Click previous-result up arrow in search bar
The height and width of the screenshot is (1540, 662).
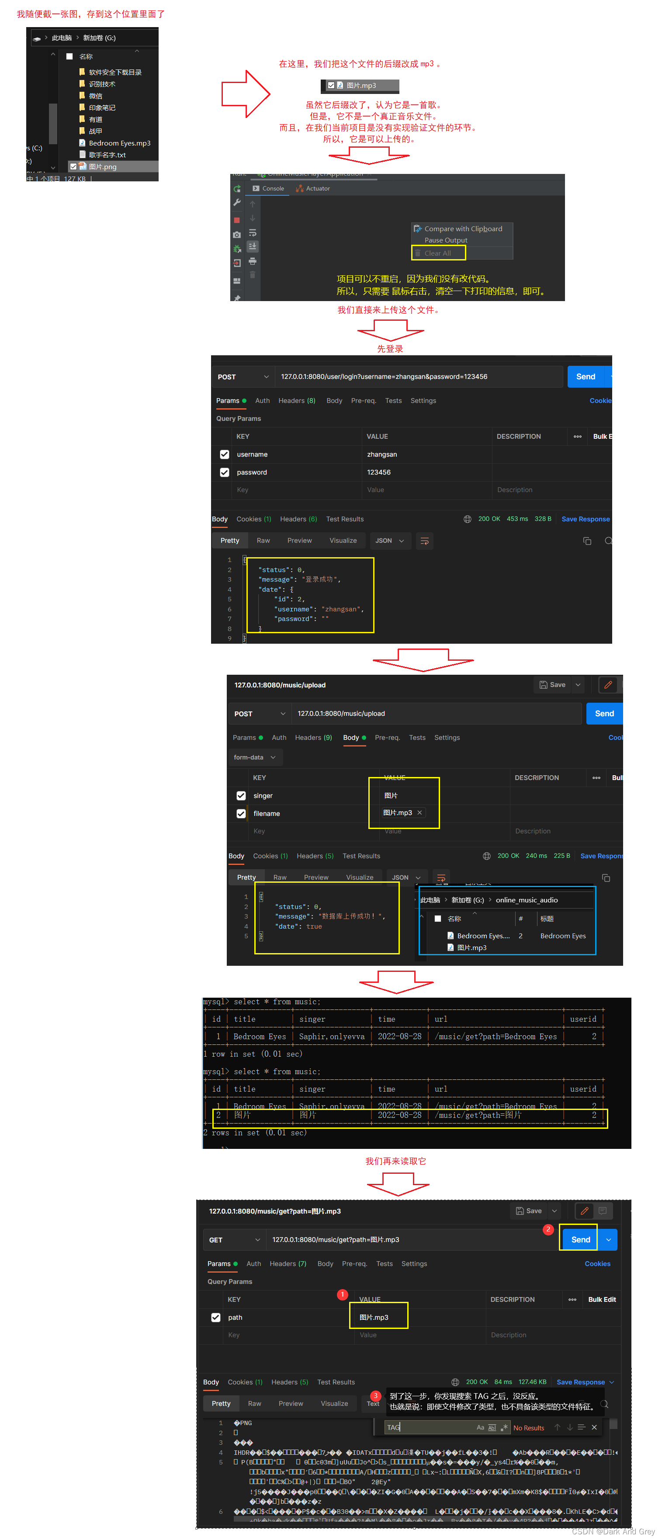tap(558, 1428)
